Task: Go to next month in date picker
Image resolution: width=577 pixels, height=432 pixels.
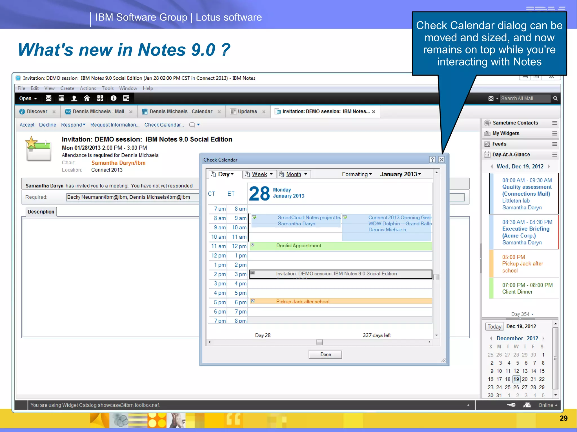Action: [x=543, y=338]
